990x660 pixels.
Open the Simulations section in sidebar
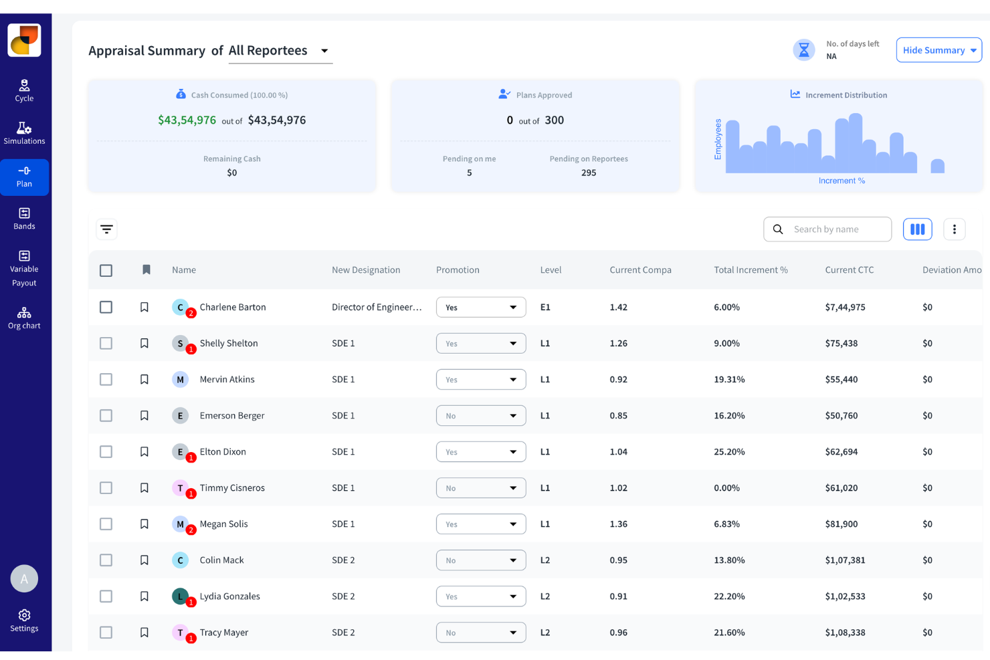click(x=24, y=134)
